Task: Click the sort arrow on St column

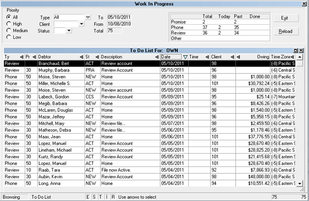Action: tap(97, 57)
